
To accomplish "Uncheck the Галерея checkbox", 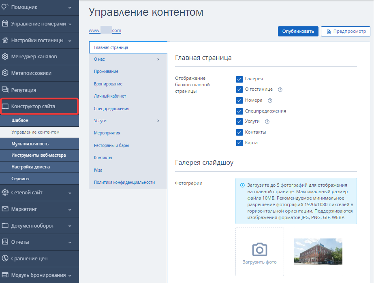I will click(x=239, y=79).
